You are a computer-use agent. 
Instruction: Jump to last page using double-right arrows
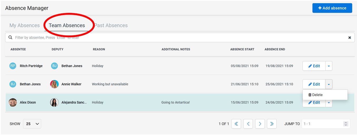click(272, 124)
